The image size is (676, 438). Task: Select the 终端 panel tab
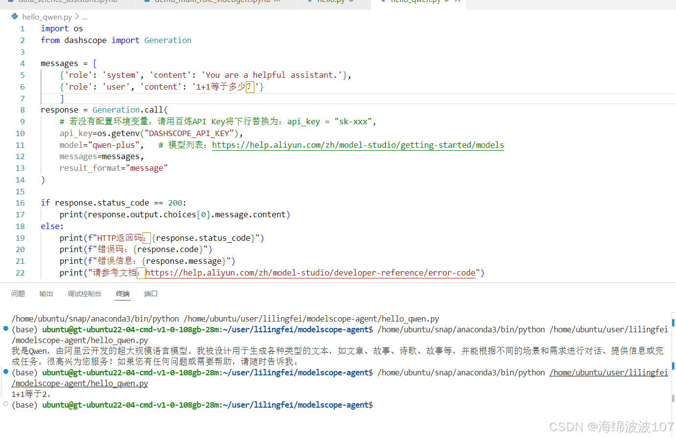click(123, 294)
